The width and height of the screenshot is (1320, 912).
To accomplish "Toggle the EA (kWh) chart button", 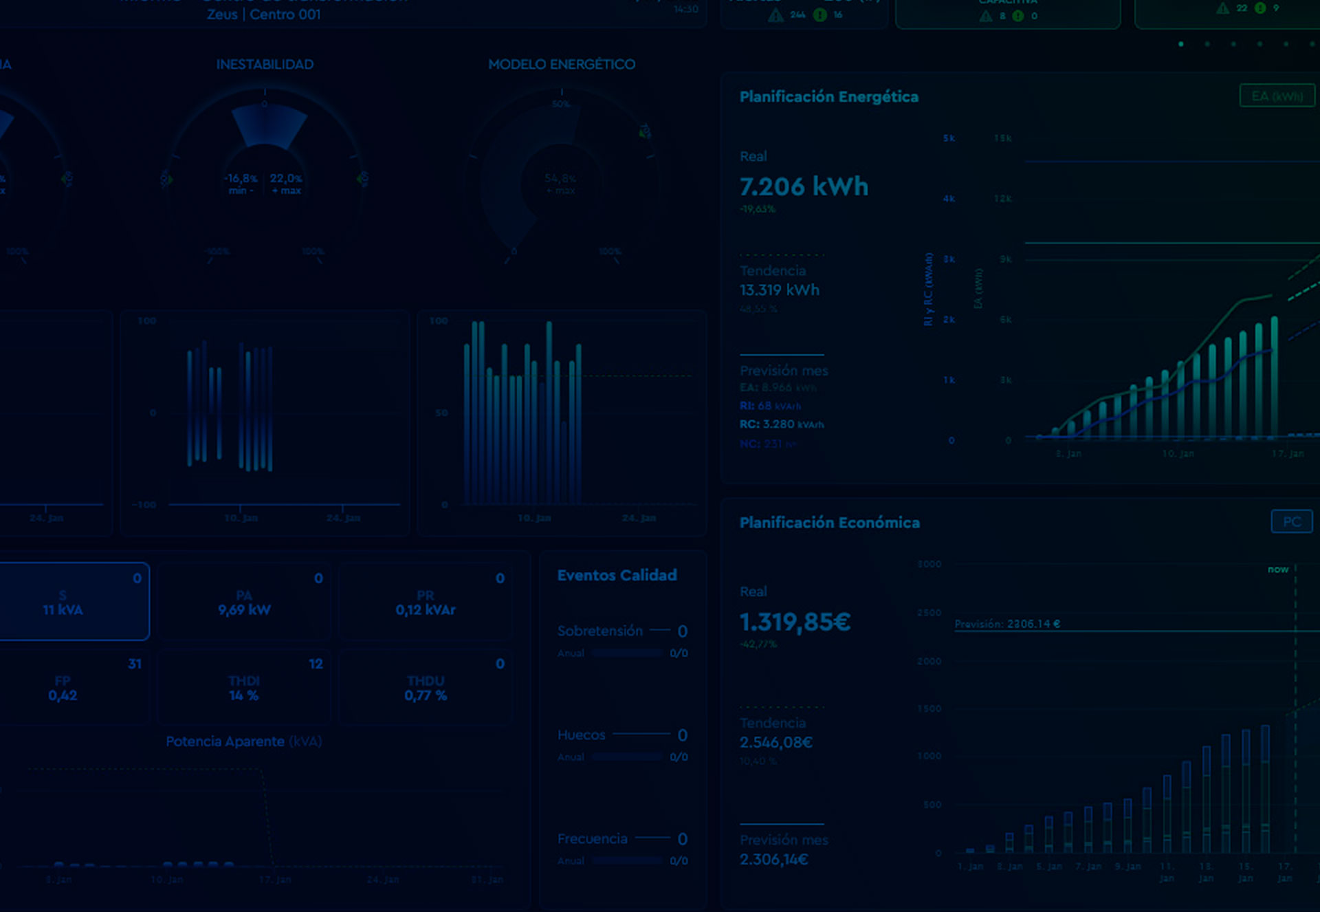I will [x=1277, y=96].
